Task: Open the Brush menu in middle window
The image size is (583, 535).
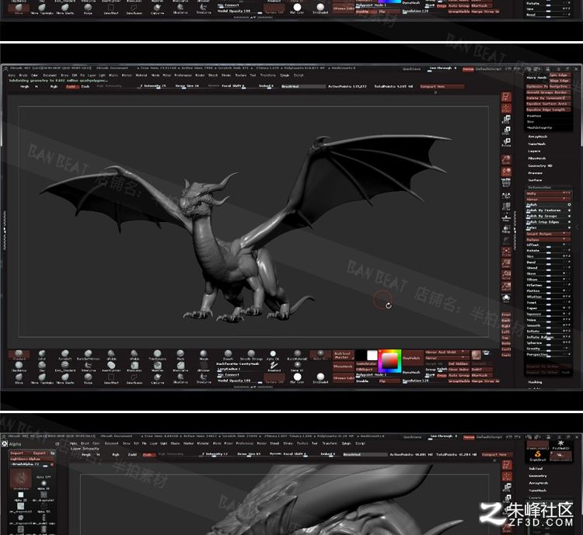Action: (23, 75)
